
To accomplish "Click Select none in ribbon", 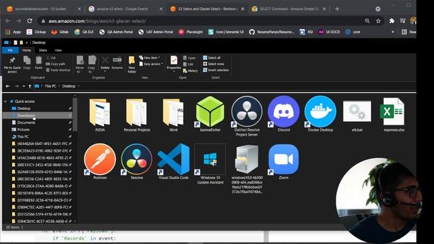I will tap(214, 64).
